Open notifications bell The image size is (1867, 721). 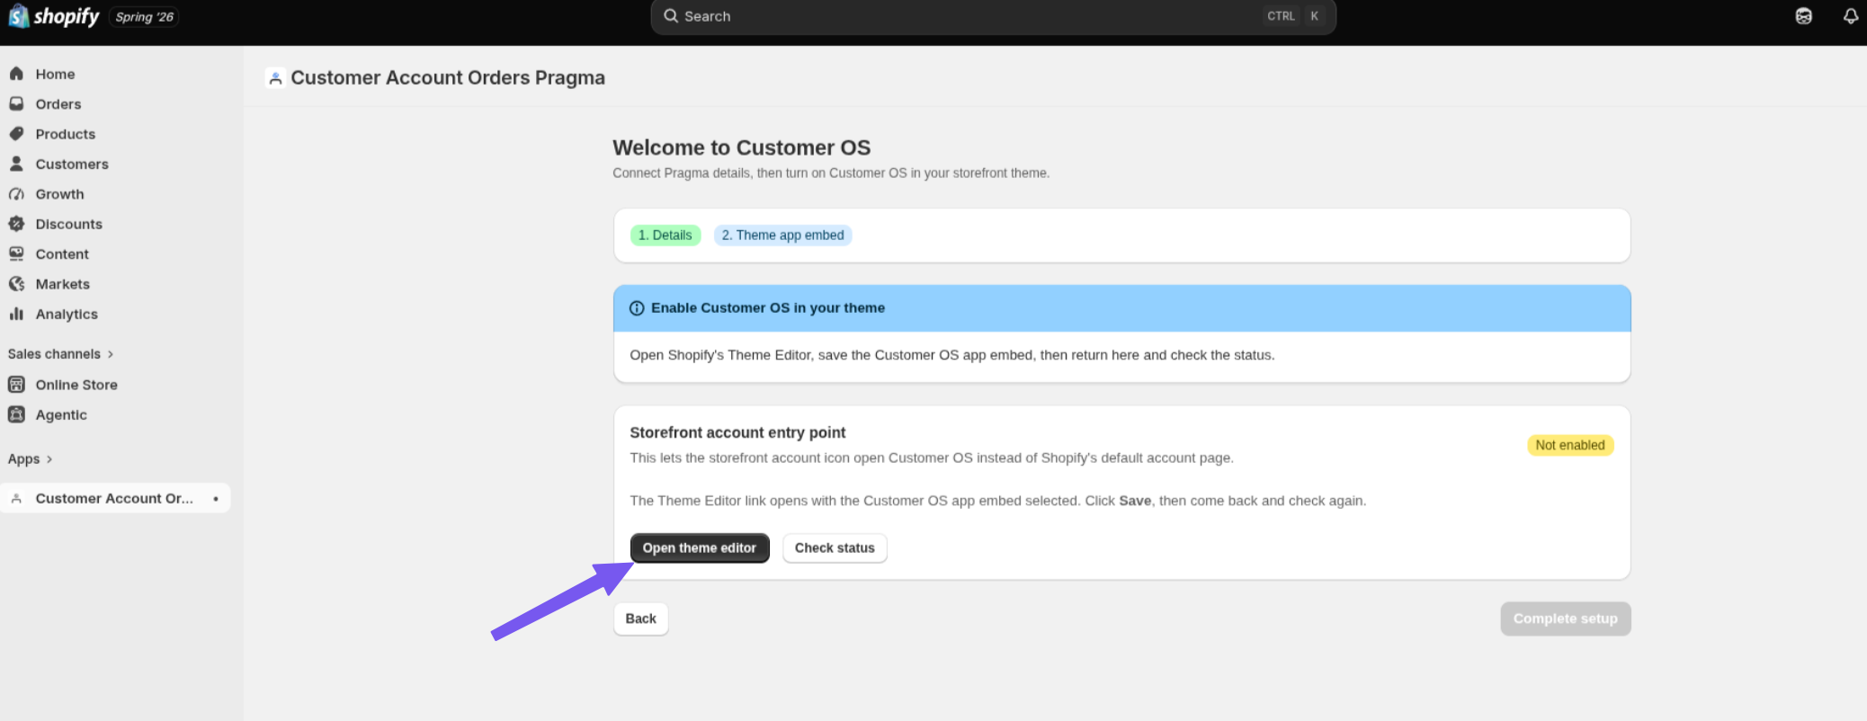pyautogui.click(x=1851, y=16)
